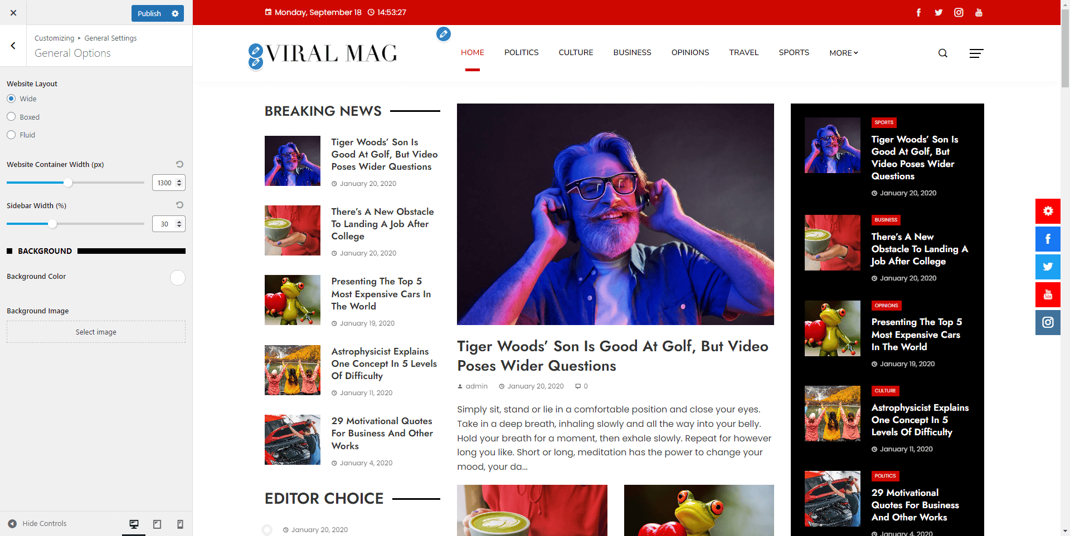
Task: Click floating Twitter share button
Action: click(1048, 267)
